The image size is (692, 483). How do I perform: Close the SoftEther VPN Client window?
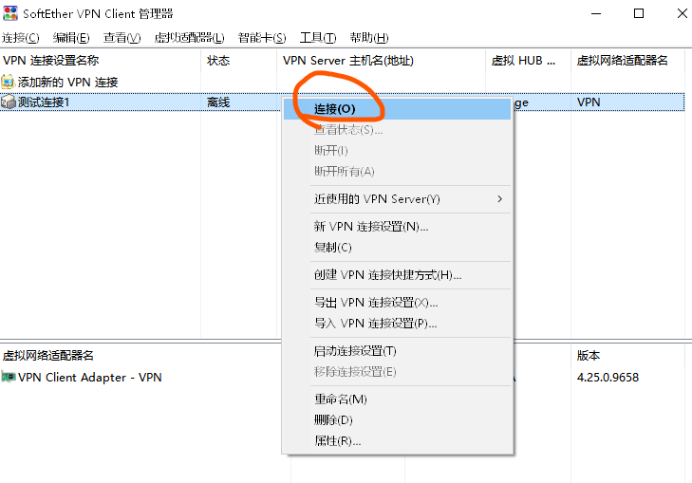click(682, 13)
